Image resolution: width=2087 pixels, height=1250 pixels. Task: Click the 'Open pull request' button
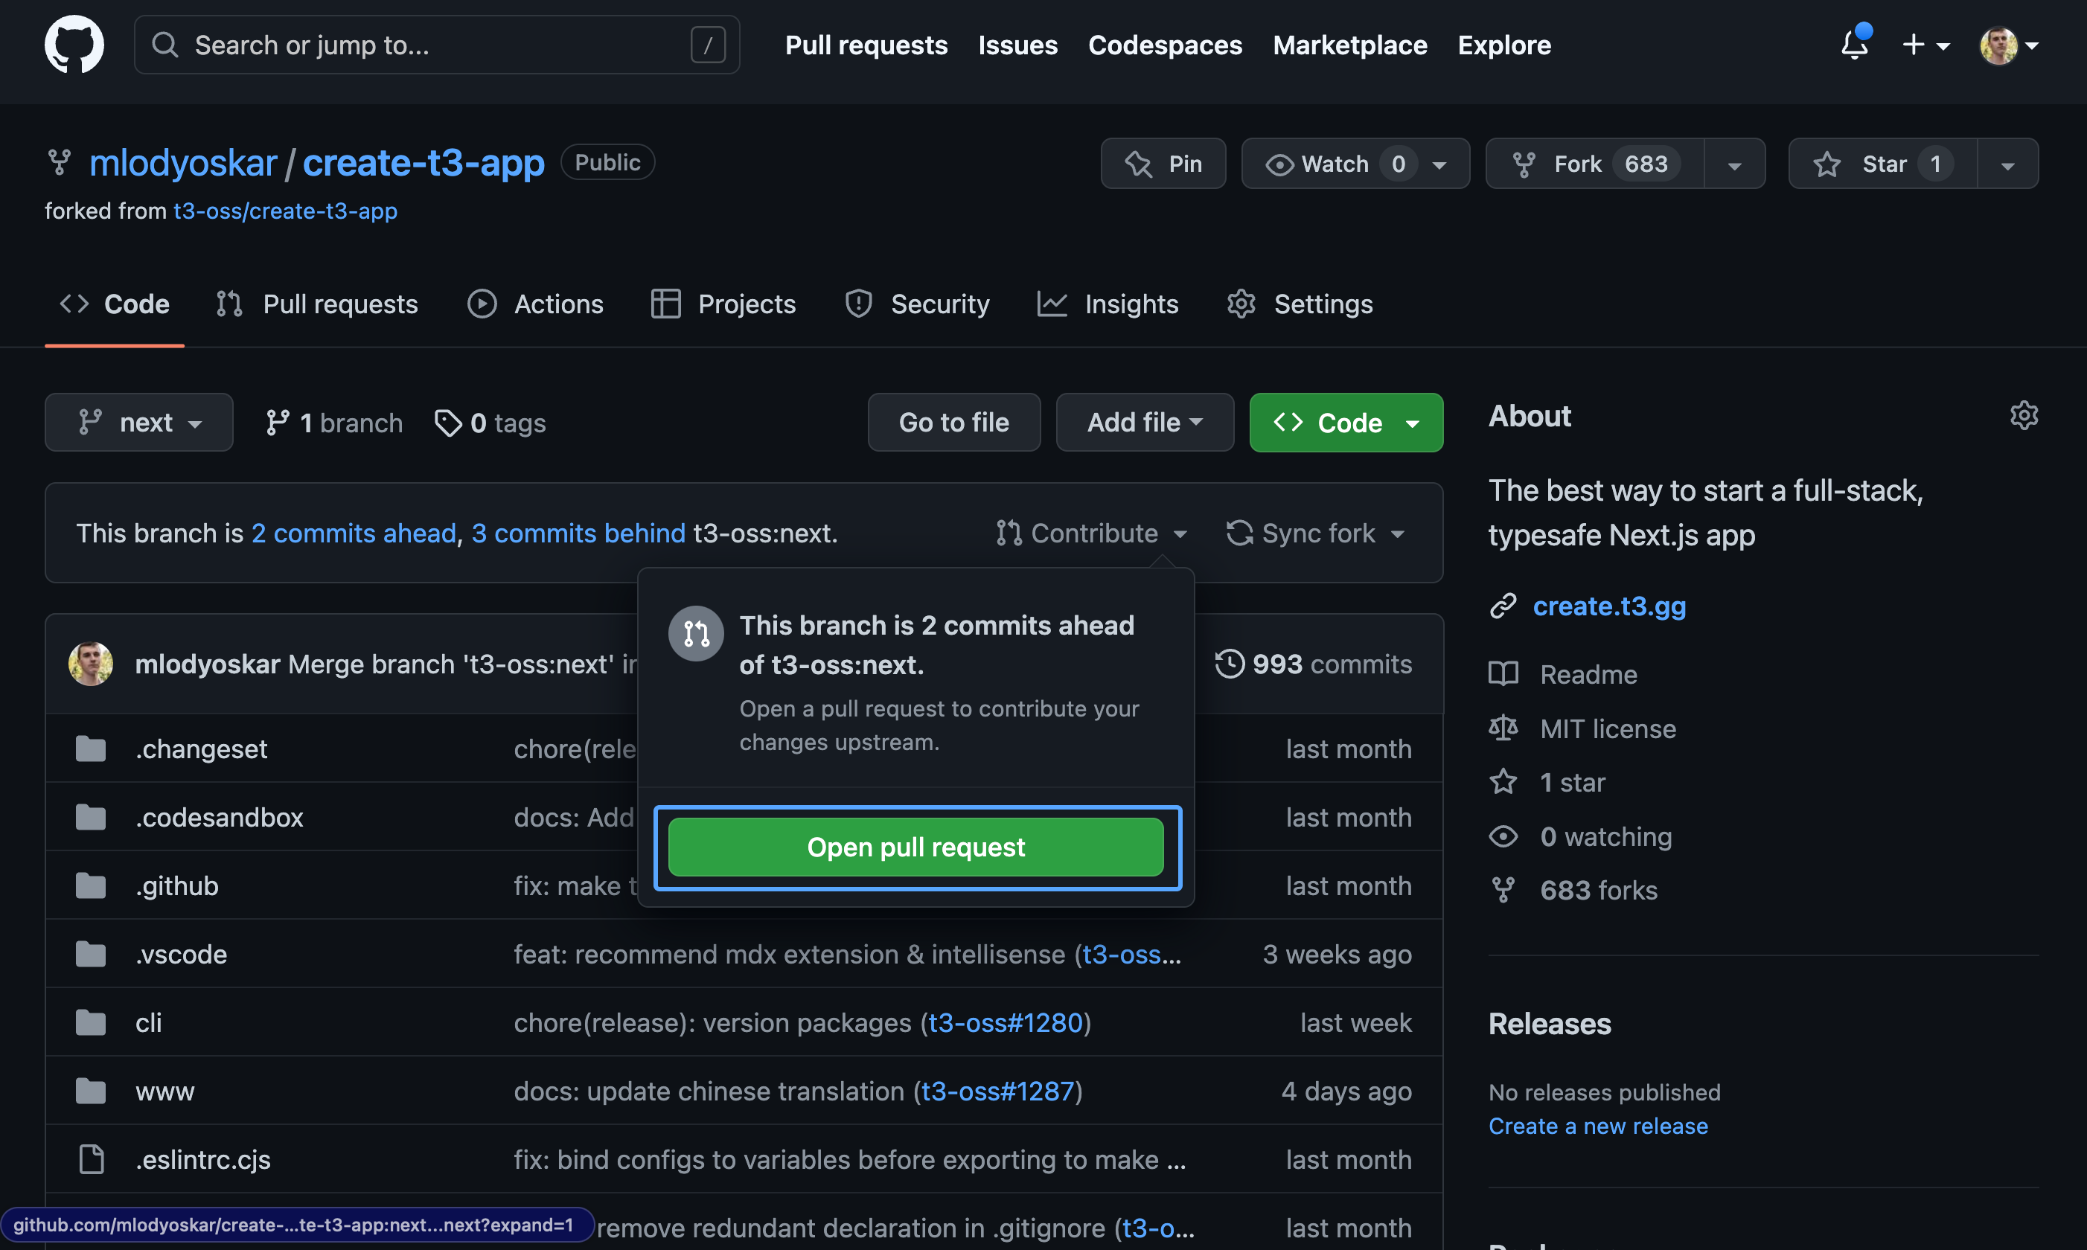pyautogui.click(x=915, y=845)
